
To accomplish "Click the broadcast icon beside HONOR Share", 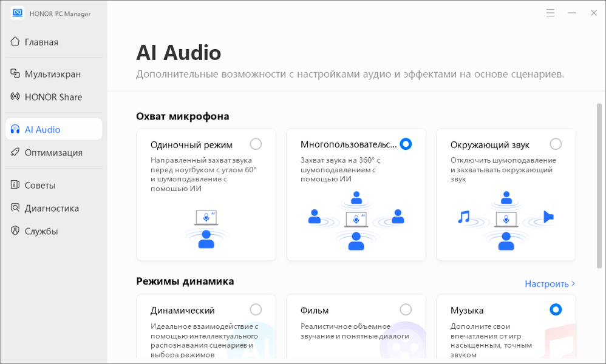I will 15,96.
